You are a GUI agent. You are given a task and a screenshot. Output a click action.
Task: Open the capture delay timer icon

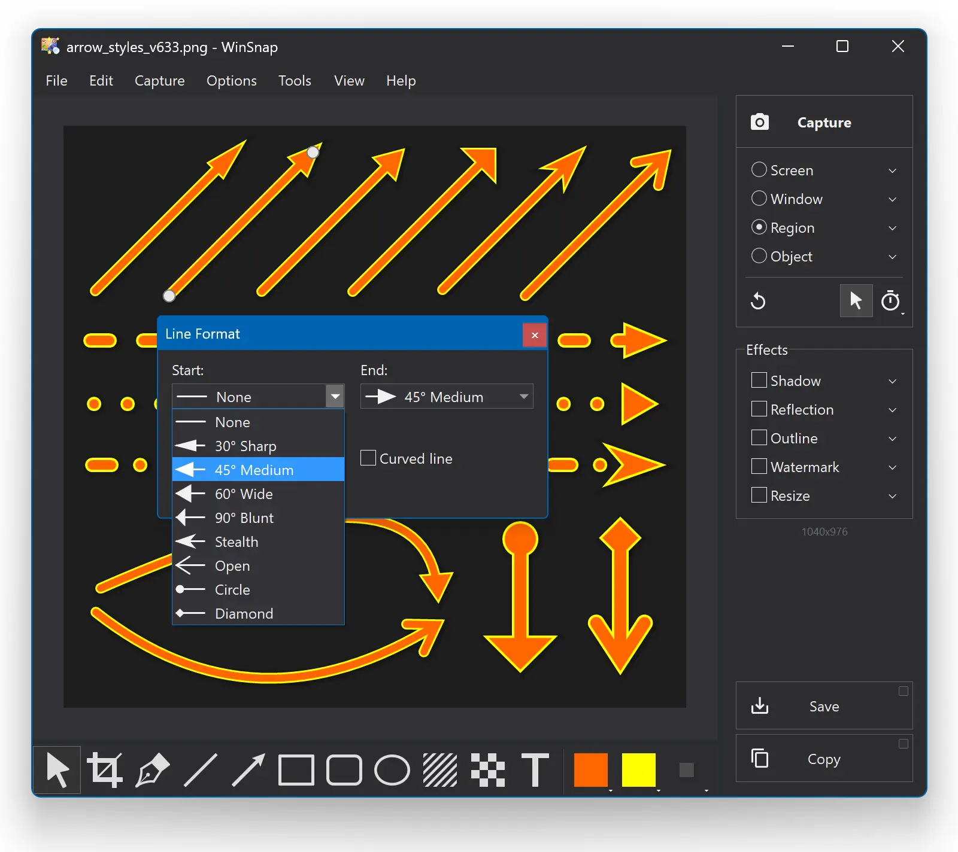click(891, 300)
